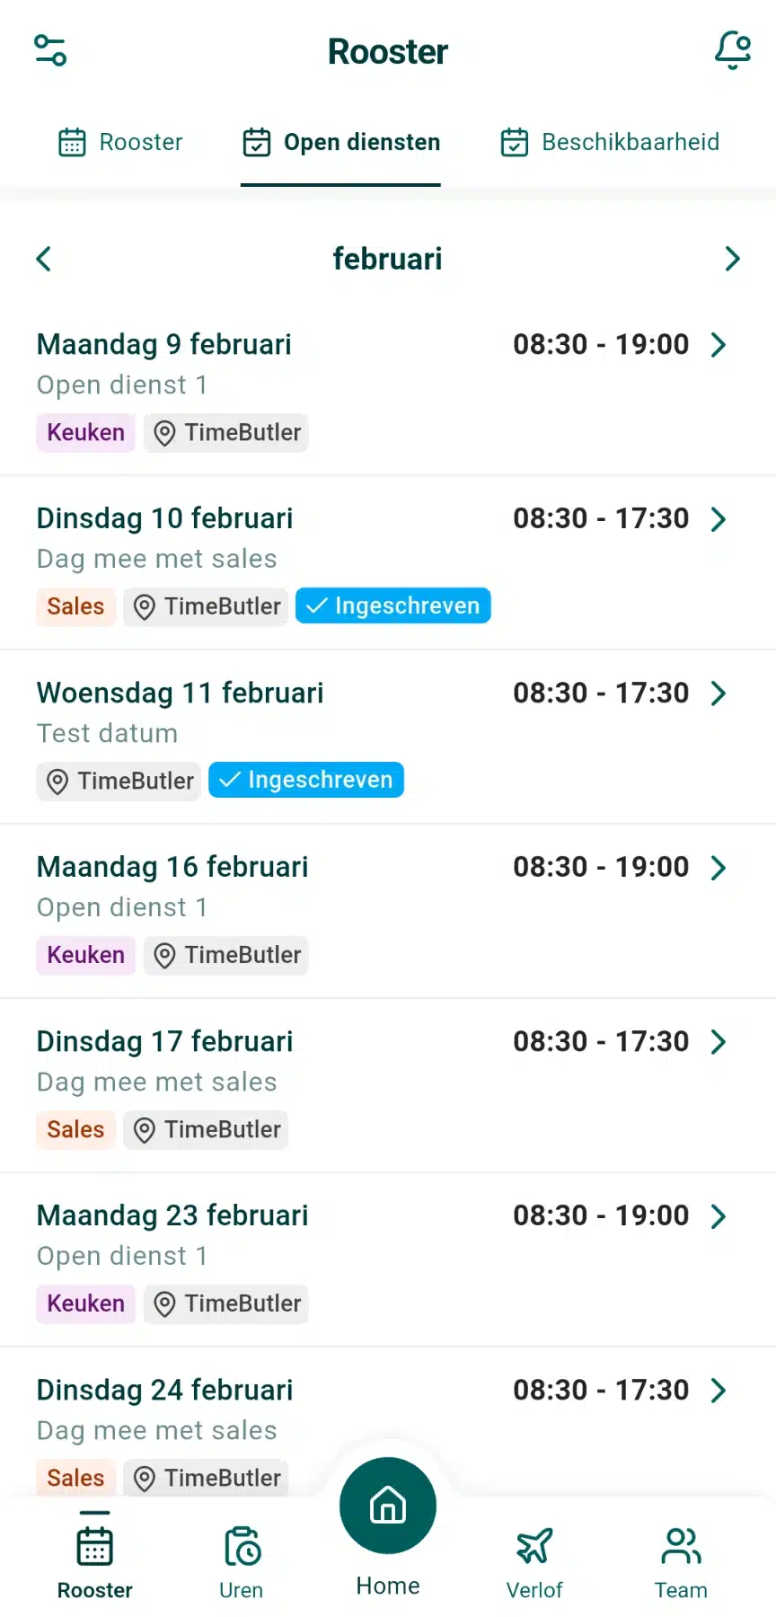Viewport: 776px width, 1617px height.
Task: Expand Maandag 9 februari shift chevron
Action: tap(718, 345)
